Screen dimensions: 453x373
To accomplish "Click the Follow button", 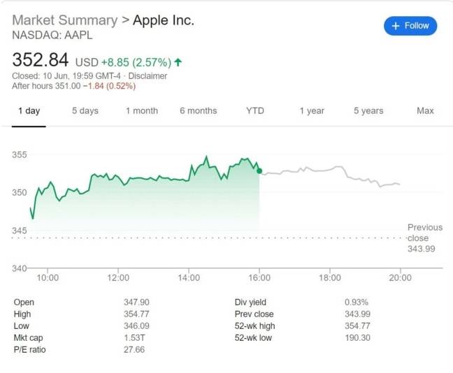I will coord(410,26).
